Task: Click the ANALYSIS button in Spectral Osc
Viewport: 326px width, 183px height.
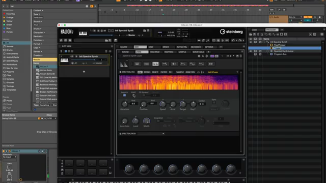Action: point(190,72)
